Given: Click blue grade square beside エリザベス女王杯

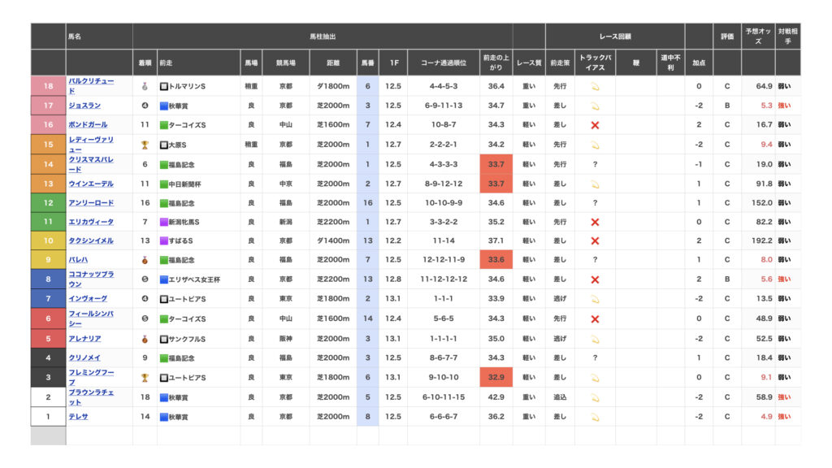Looking at the screenshot, I should tap(163, 280).
